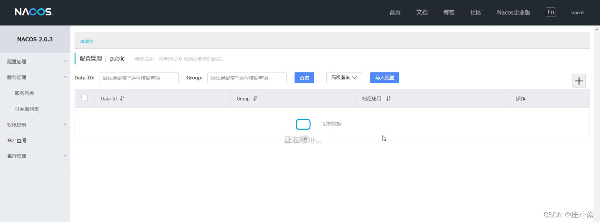Sort by Group column arrows

[255, 99]
